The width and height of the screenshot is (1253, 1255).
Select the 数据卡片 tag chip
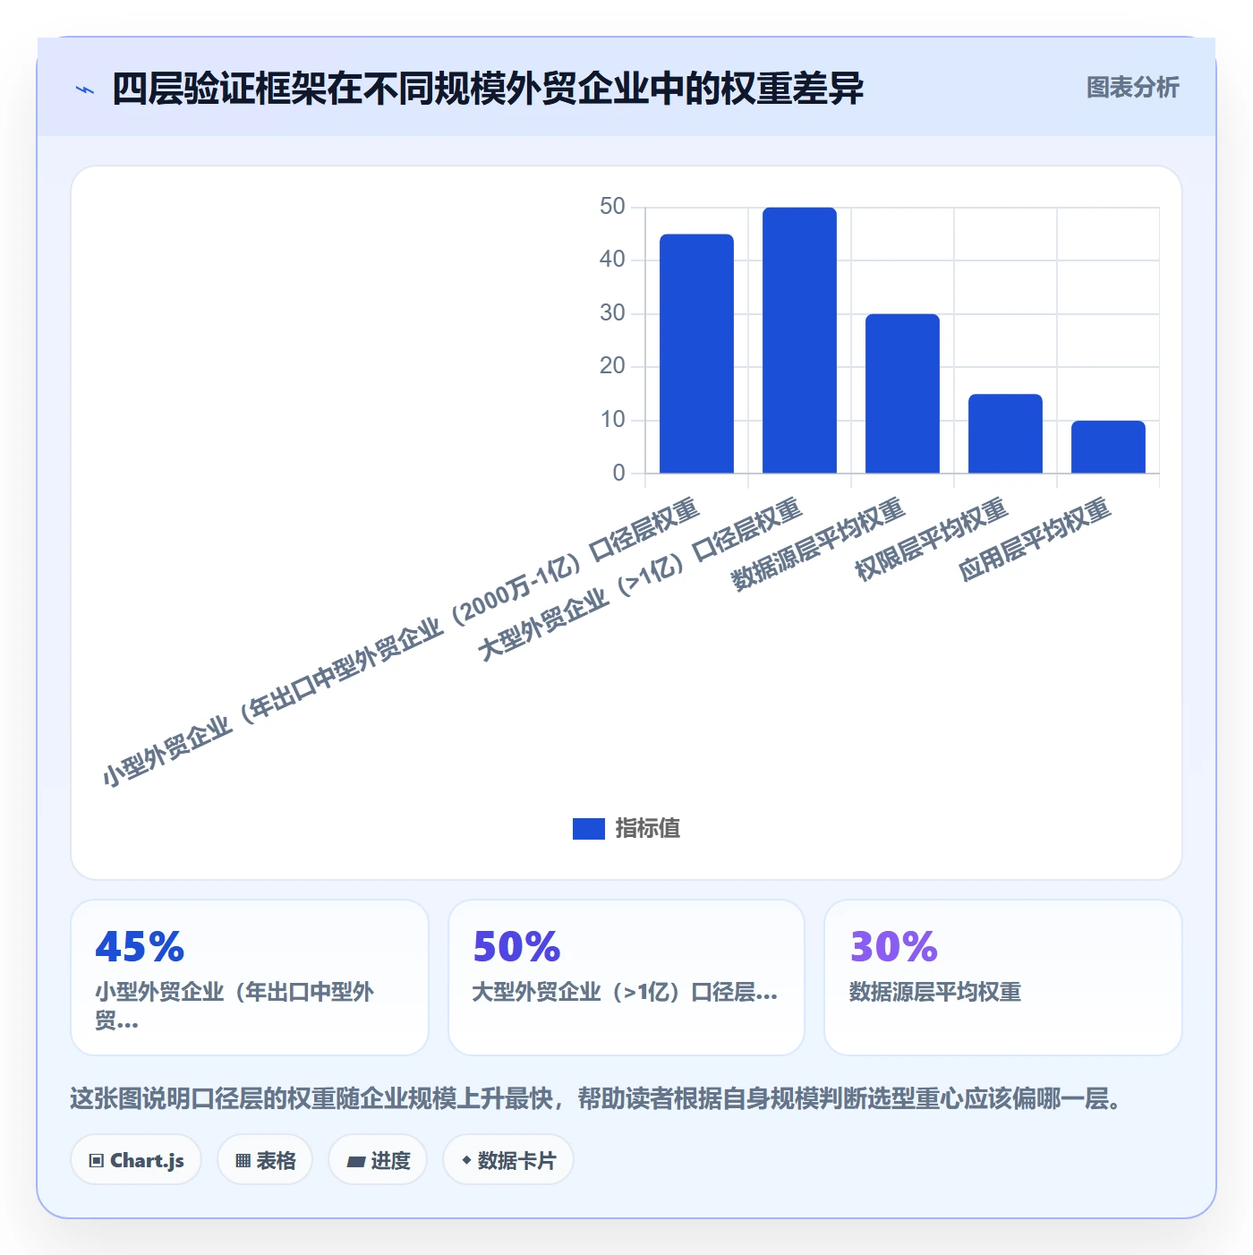(508, 1160)
